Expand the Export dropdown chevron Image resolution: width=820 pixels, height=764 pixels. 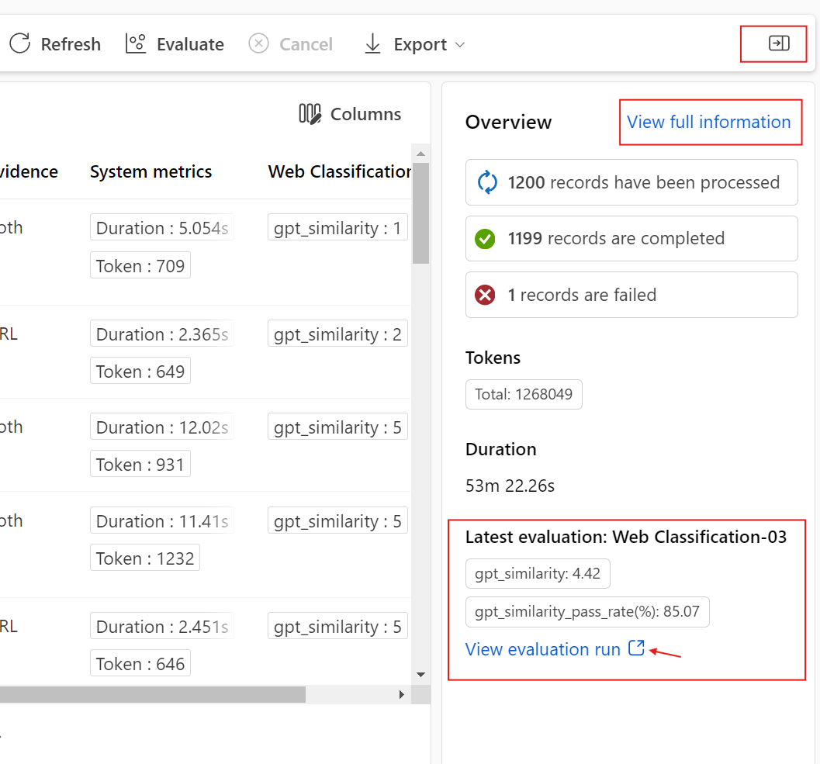[460, 45]
